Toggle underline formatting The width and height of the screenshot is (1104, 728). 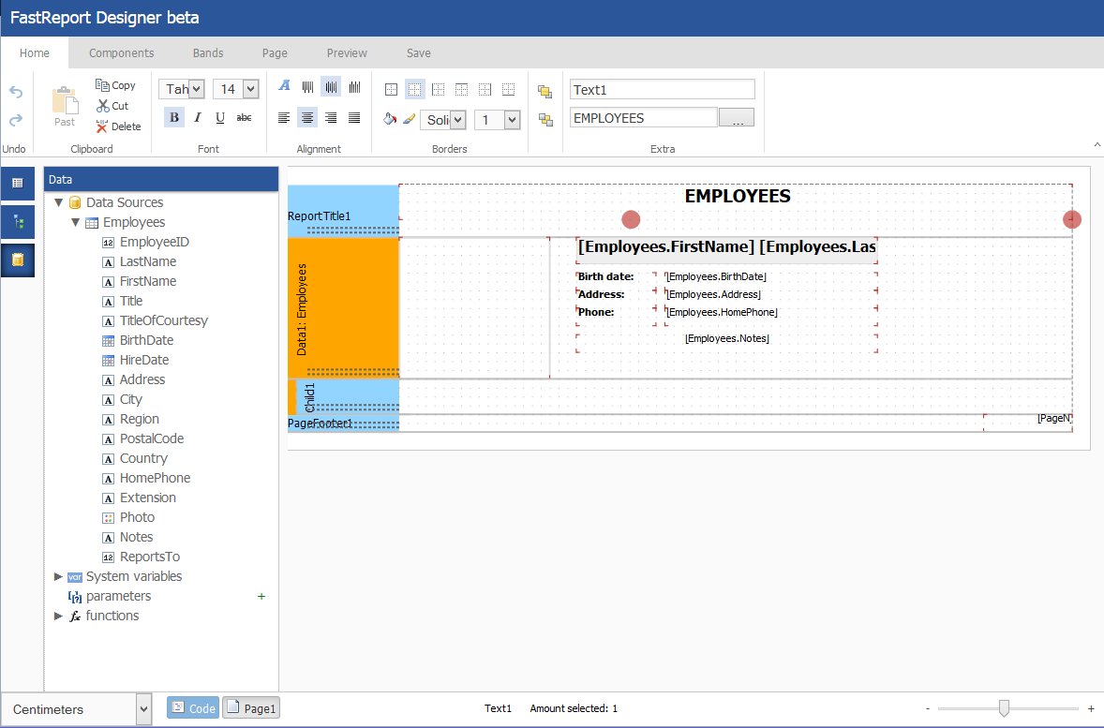(220, 117)
